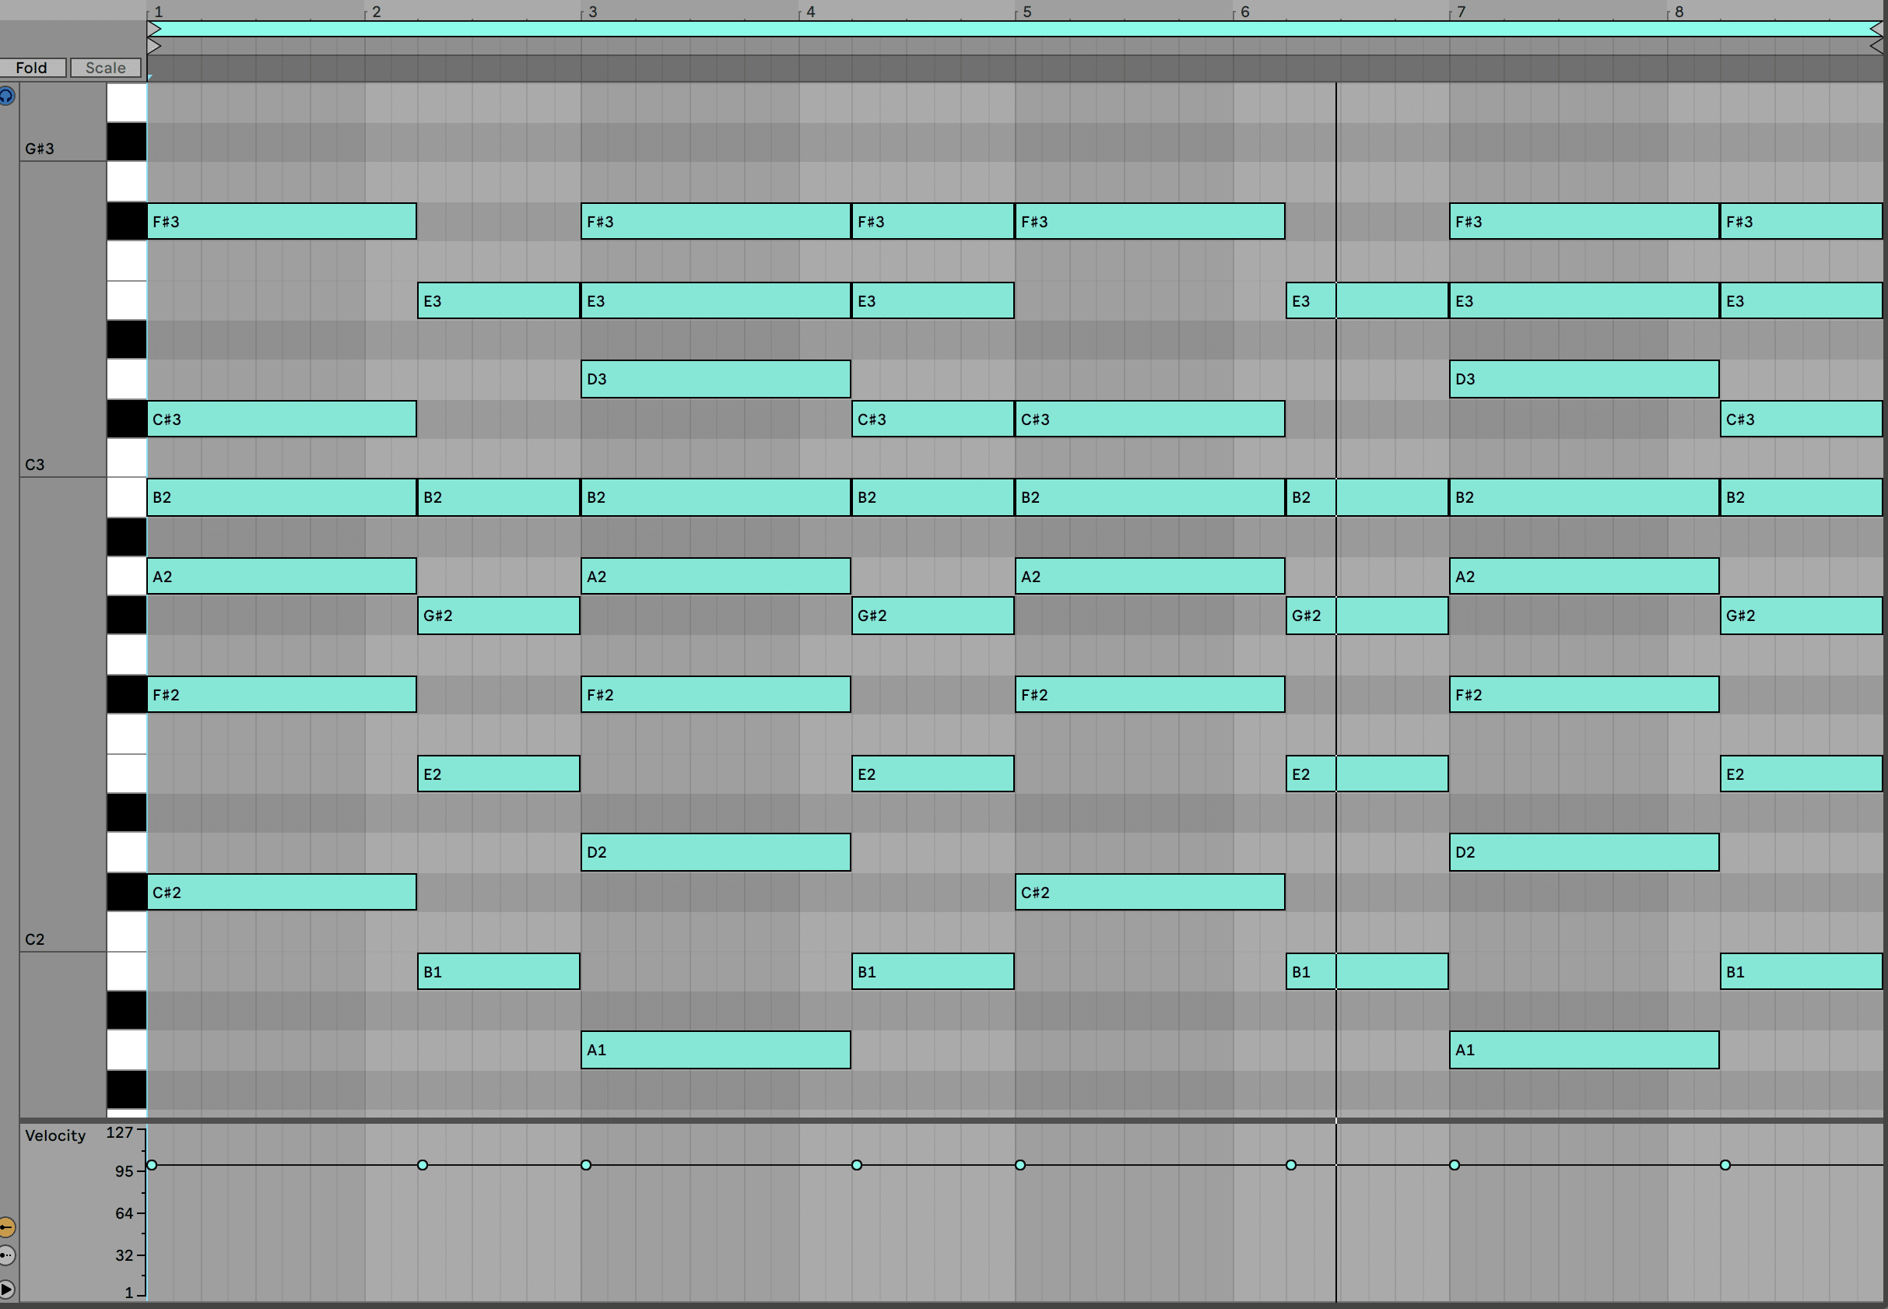
Task: Select the velocity marker at bar 5
Action: 1020,1165
